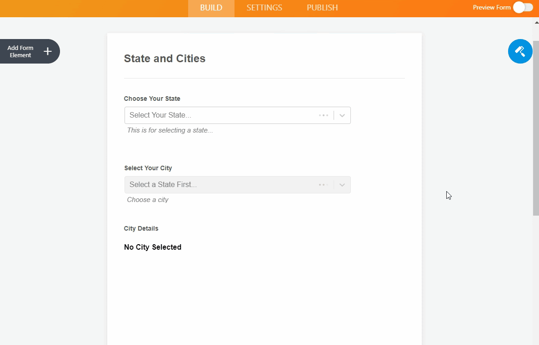Click the vertical scrollbar thumb
The height and width of the screenshot is (345, 539).
click(x=535, y=127)
